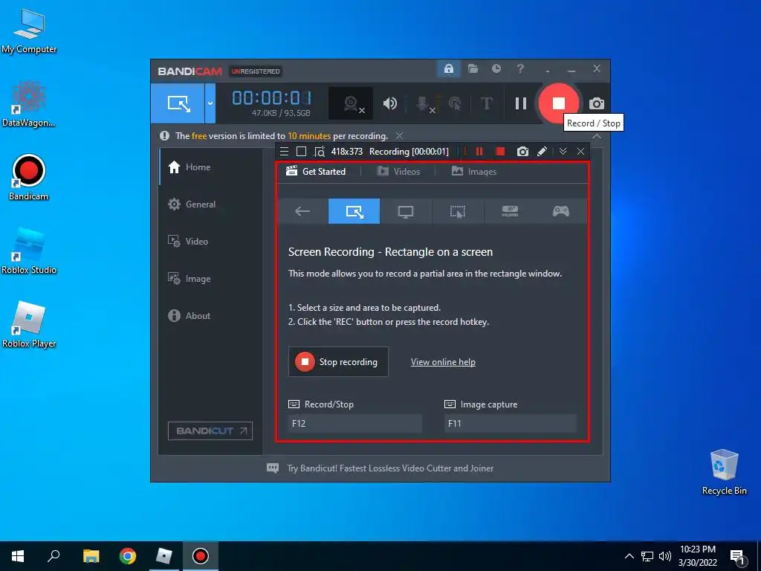Select rectangle on screen mode icon
This screenshot has height=571, width=761.
pos(354,211)
